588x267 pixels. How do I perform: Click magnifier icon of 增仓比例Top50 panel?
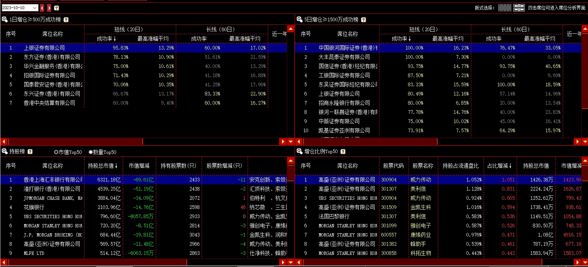[300, 151]
